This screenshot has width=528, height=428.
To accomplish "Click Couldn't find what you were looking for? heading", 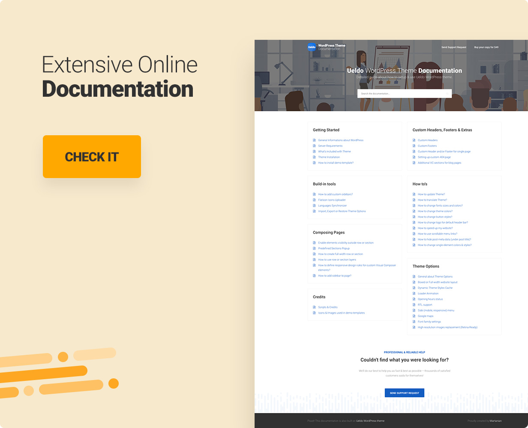I will click(x=405, y=360).
